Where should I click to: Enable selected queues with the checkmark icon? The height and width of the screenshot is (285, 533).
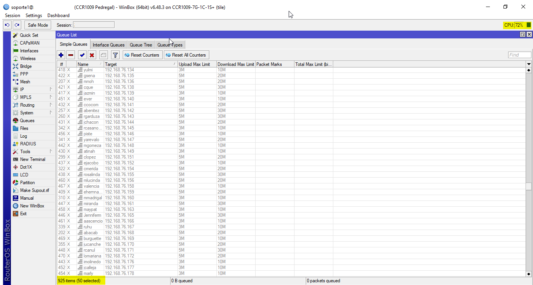[82, 55]
